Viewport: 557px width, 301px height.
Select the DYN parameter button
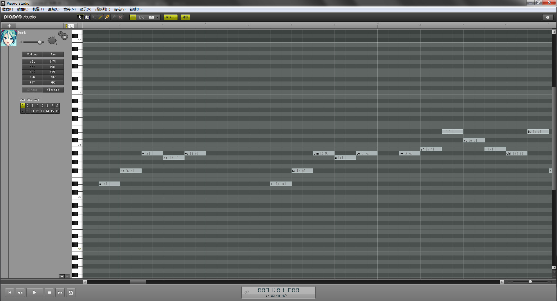coord(53,61)
